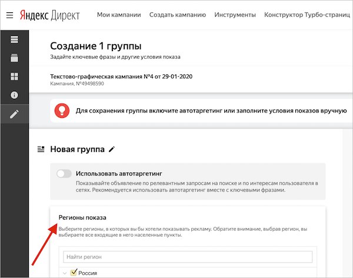This screenshot has width=353, height=278.
Task: Click the campaign title Текстово-графическая кампания №4
Action: 121,77
